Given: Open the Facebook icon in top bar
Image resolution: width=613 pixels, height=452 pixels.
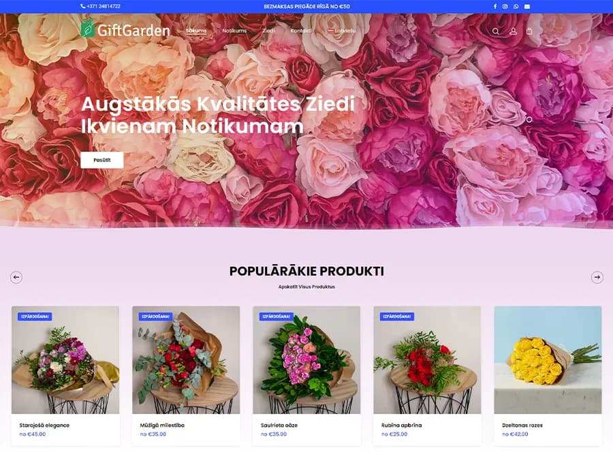Looking at the screenshot, I should click(495, 6).
